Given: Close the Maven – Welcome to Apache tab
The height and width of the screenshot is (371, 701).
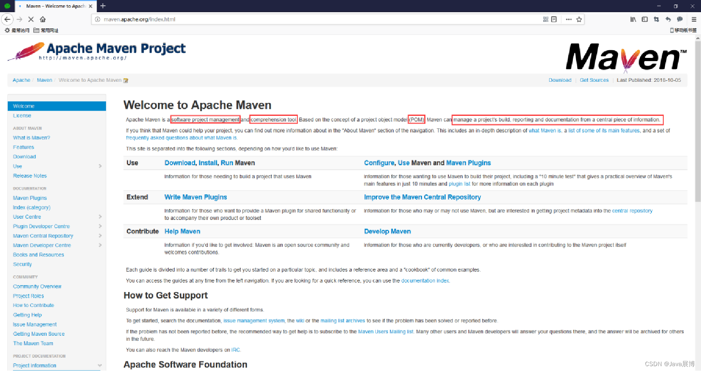Looking at the screenshot, I should pyautogui.click(x=90, y=6).
